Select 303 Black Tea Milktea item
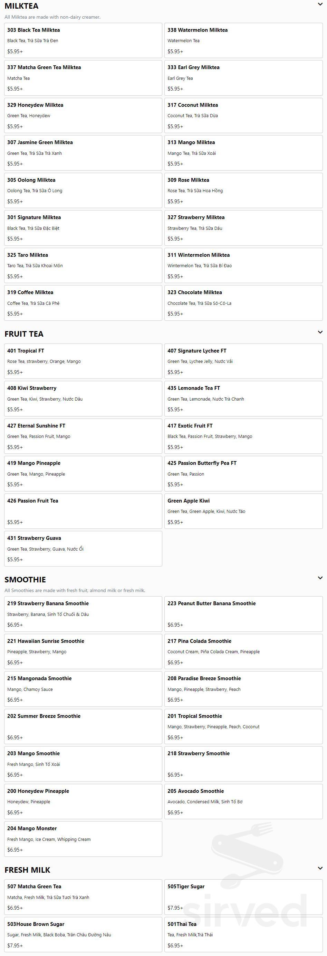 pos(83,40)
